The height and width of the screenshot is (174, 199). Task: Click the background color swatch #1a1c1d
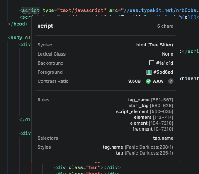pos(152,63)
